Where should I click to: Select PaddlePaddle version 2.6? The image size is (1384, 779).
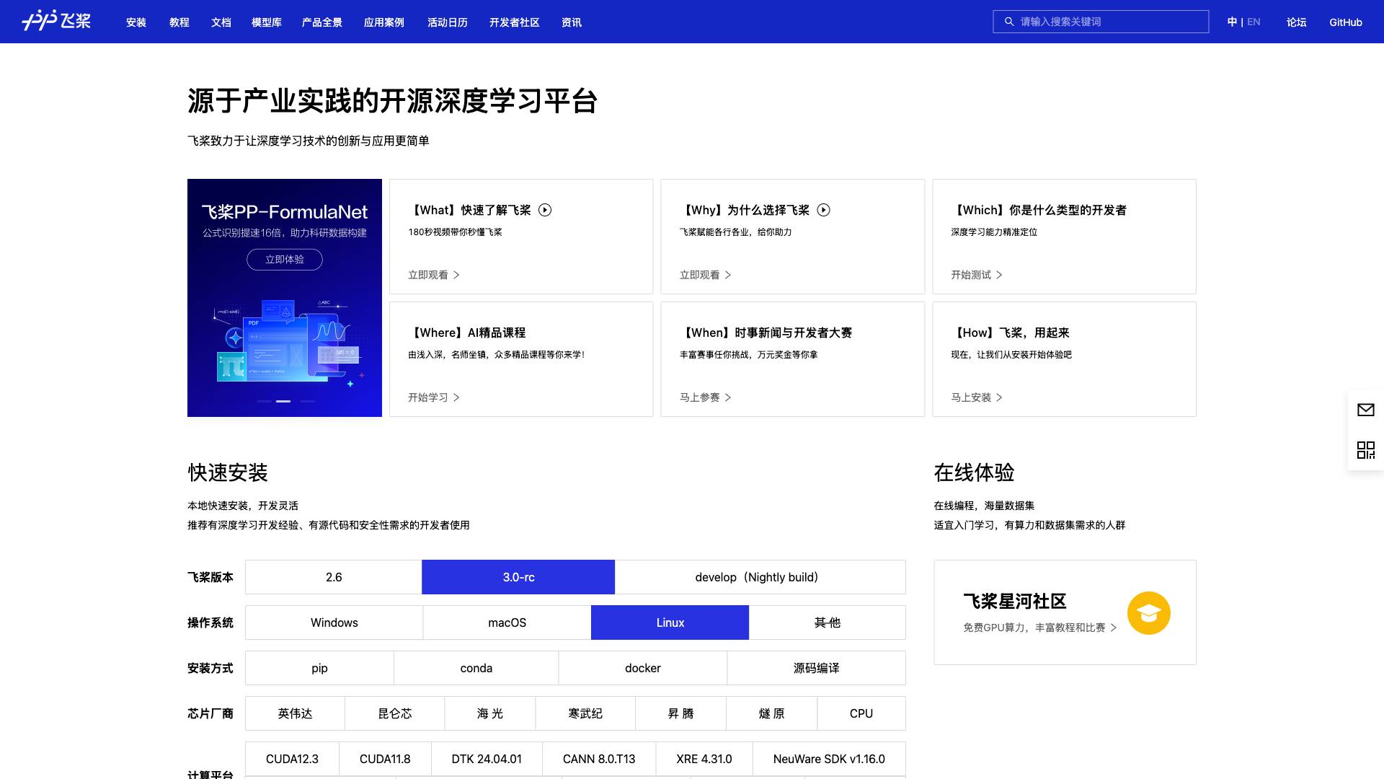[334, 577]
